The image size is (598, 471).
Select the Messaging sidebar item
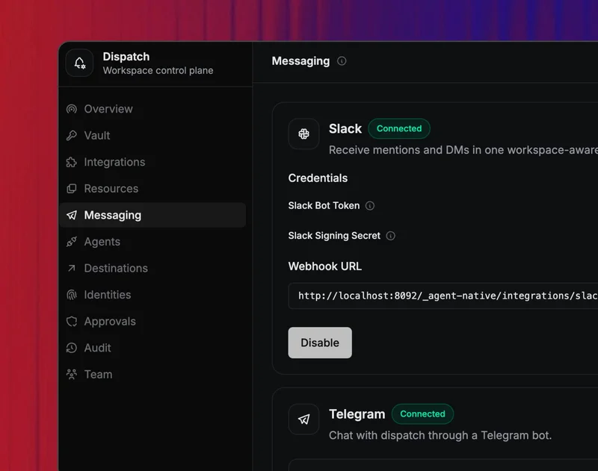click(x=112, y=215)
